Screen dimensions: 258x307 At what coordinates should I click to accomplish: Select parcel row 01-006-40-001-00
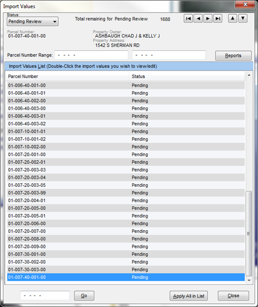pyautogui.click(x=126, y=85)
